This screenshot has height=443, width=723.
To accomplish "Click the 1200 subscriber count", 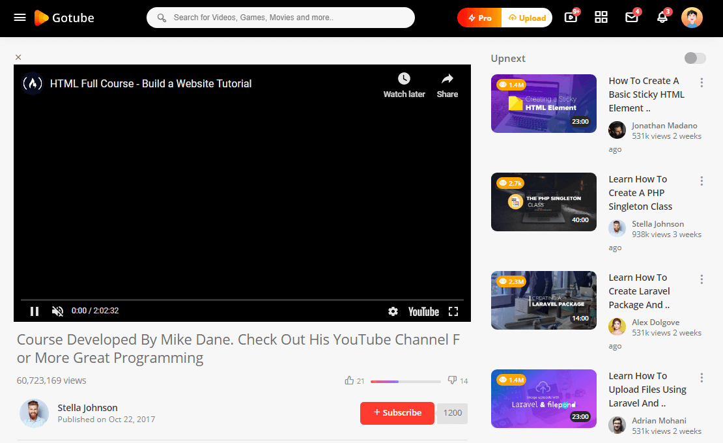I will click(452, 413).
